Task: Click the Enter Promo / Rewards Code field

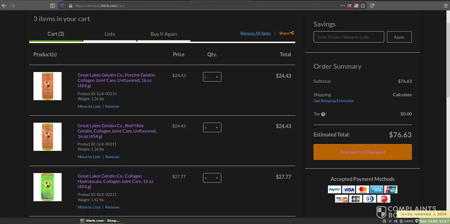Action: (349, 37)
